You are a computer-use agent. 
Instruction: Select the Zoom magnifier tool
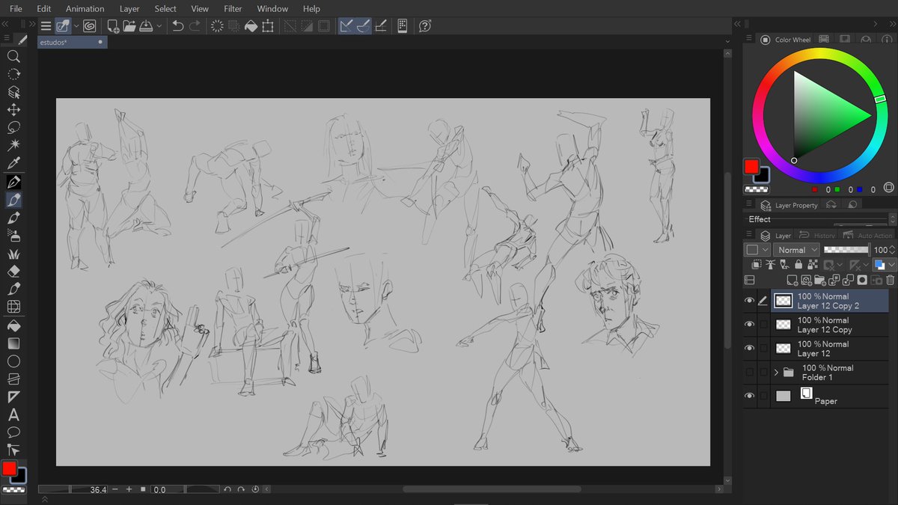13,56
